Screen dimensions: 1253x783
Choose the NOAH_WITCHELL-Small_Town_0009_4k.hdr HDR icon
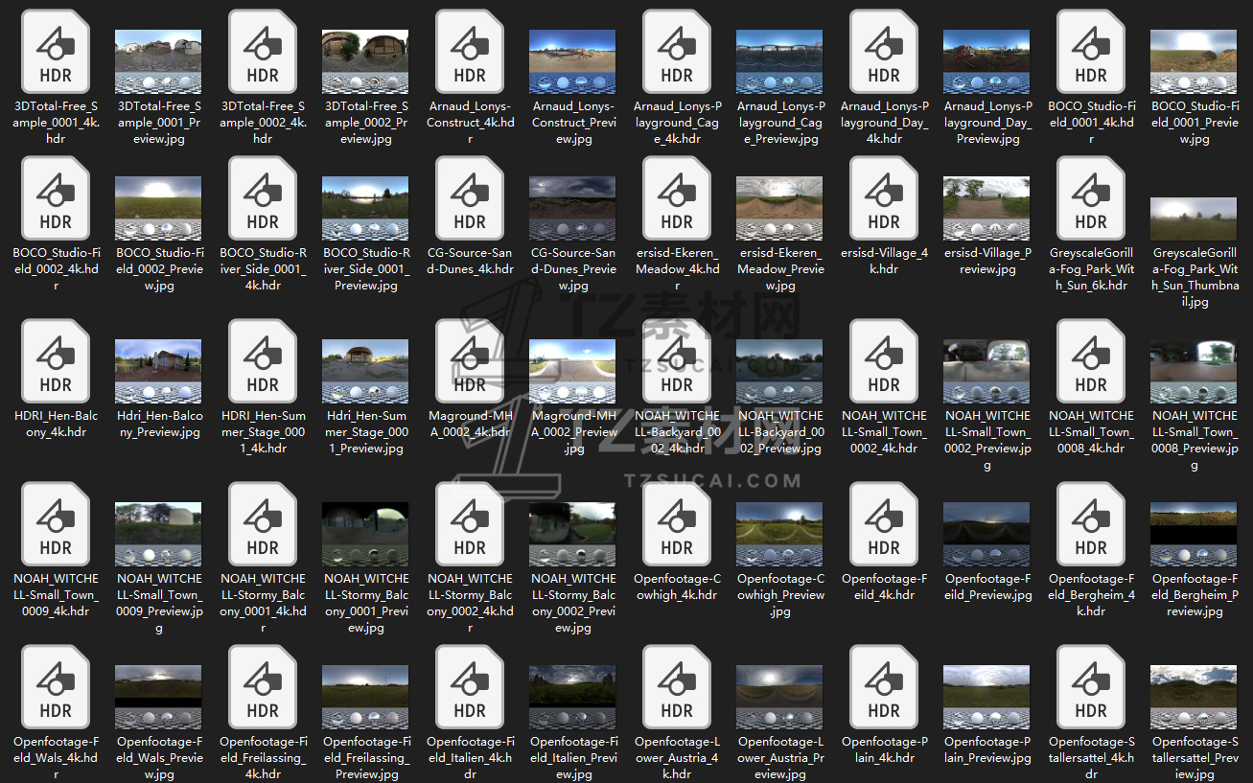56,525
